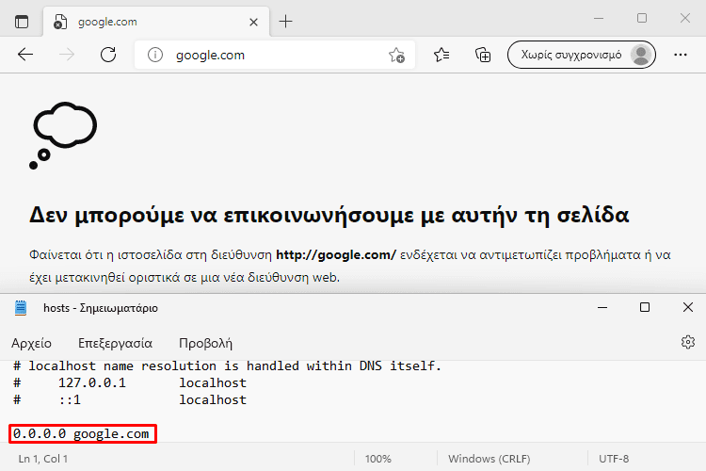Click the http://google.com/ text on error page
This screenshot has width=706, height=471.
(336, 255)
